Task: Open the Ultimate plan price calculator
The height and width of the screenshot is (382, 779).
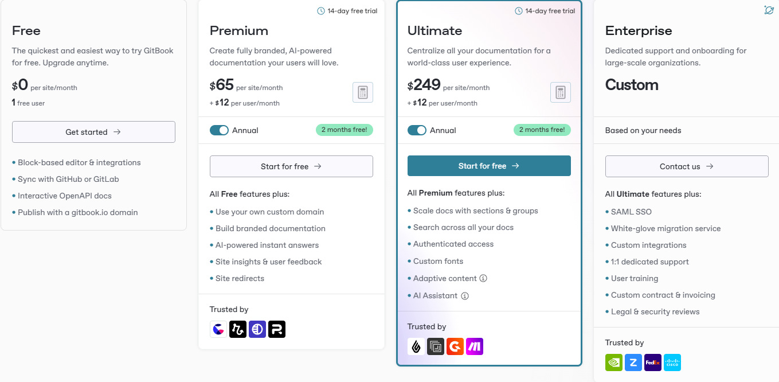Action: pos(561,92)
